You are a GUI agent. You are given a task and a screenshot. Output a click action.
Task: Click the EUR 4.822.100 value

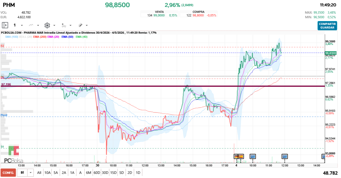pyautogui.click(x=24, y=17)
